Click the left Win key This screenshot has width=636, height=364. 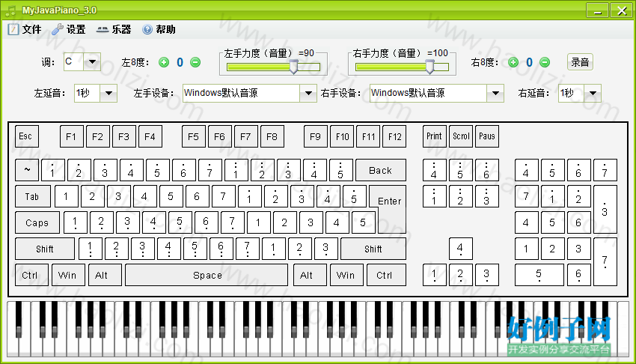point(69,275)
